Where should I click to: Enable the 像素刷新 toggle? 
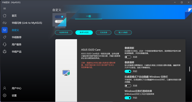pyautogui.click(x=128, y=57)
